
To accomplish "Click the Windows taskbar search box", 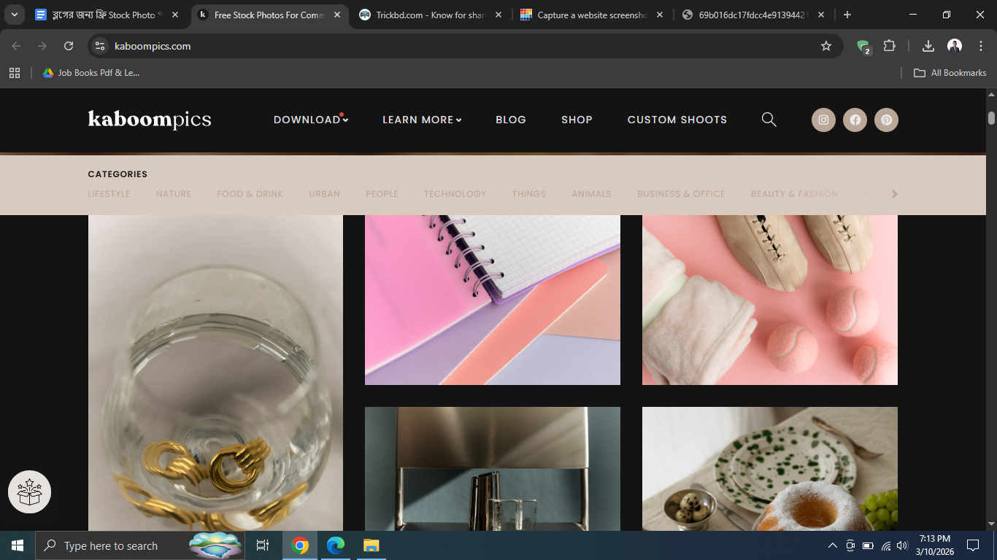I will pyautogui.click(x=140, y=545).
